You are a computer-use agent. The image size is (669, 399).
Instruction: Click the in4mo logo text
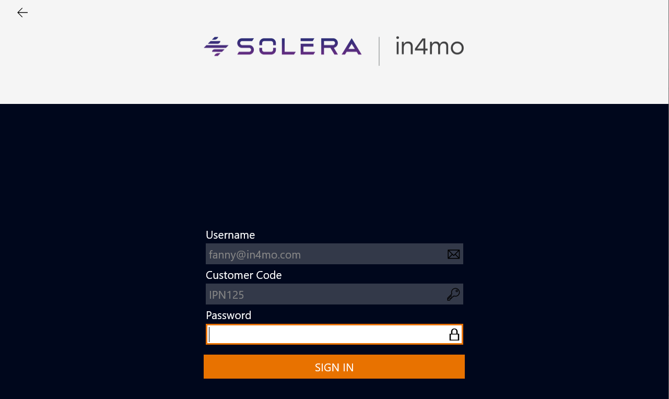pos(429,46)
